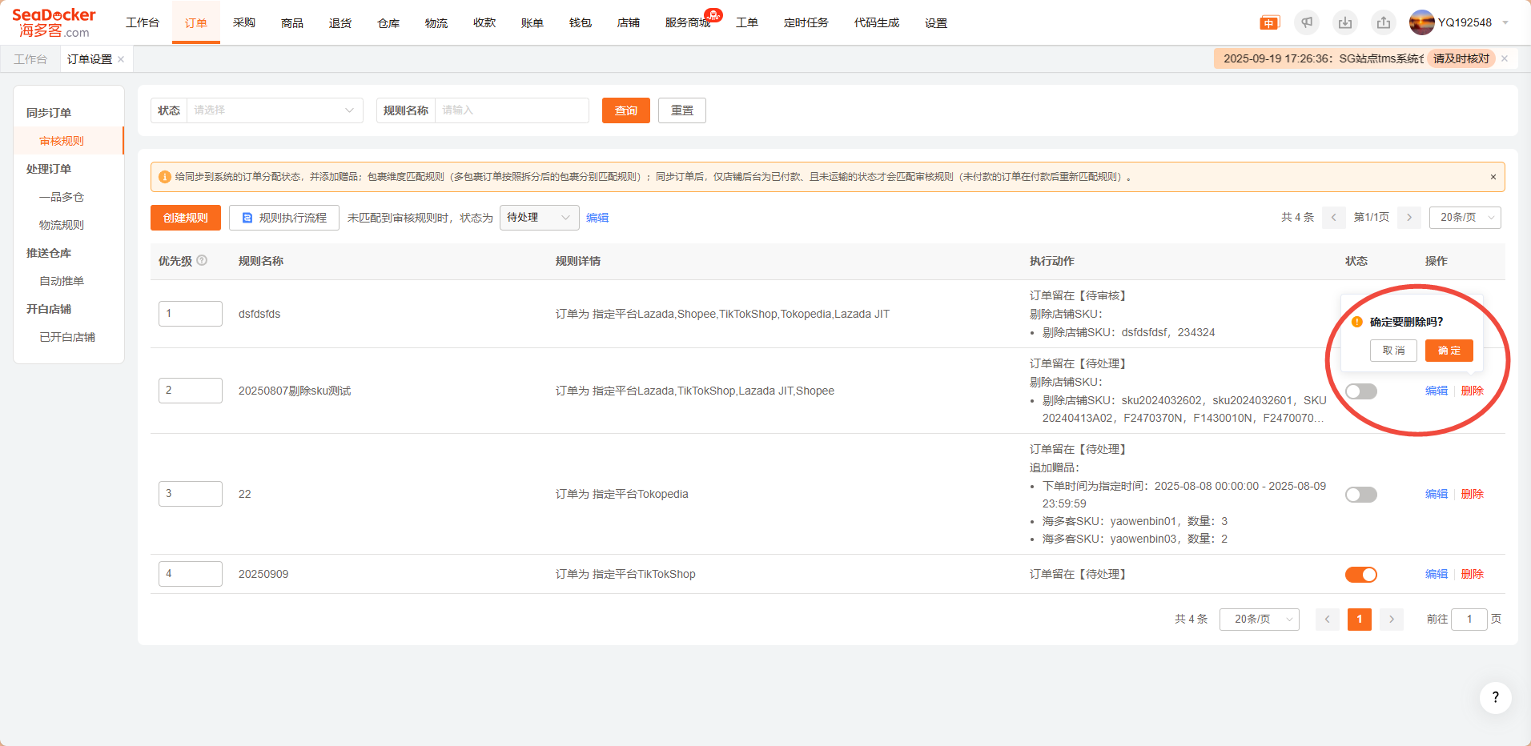The image size is (1531, 746).
Task: Click the 创建规则 button
Action: [x=186, y=218]
